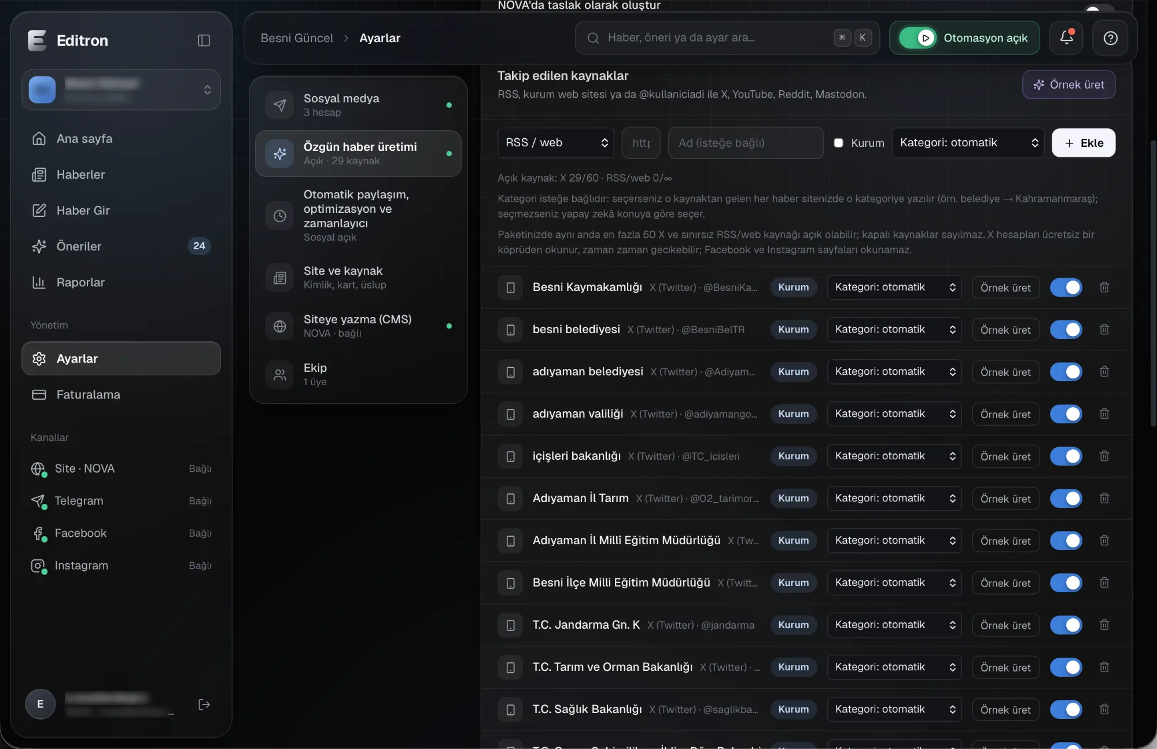Turn off the T.C. Sağlık Bakanlığı toggle
Screen dimensions: 1157x749
click(1066, 710)
